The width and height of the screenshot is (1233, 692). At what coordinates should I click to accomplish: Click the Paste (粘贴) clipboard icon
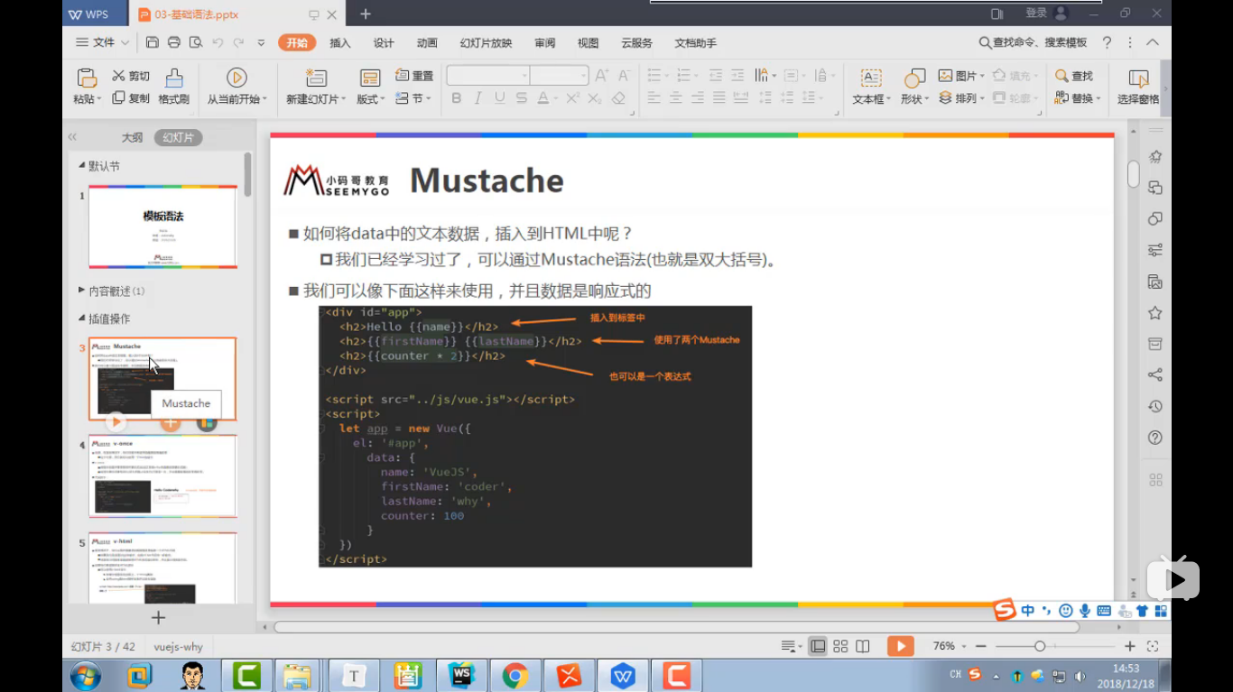(x=87, y=78)
